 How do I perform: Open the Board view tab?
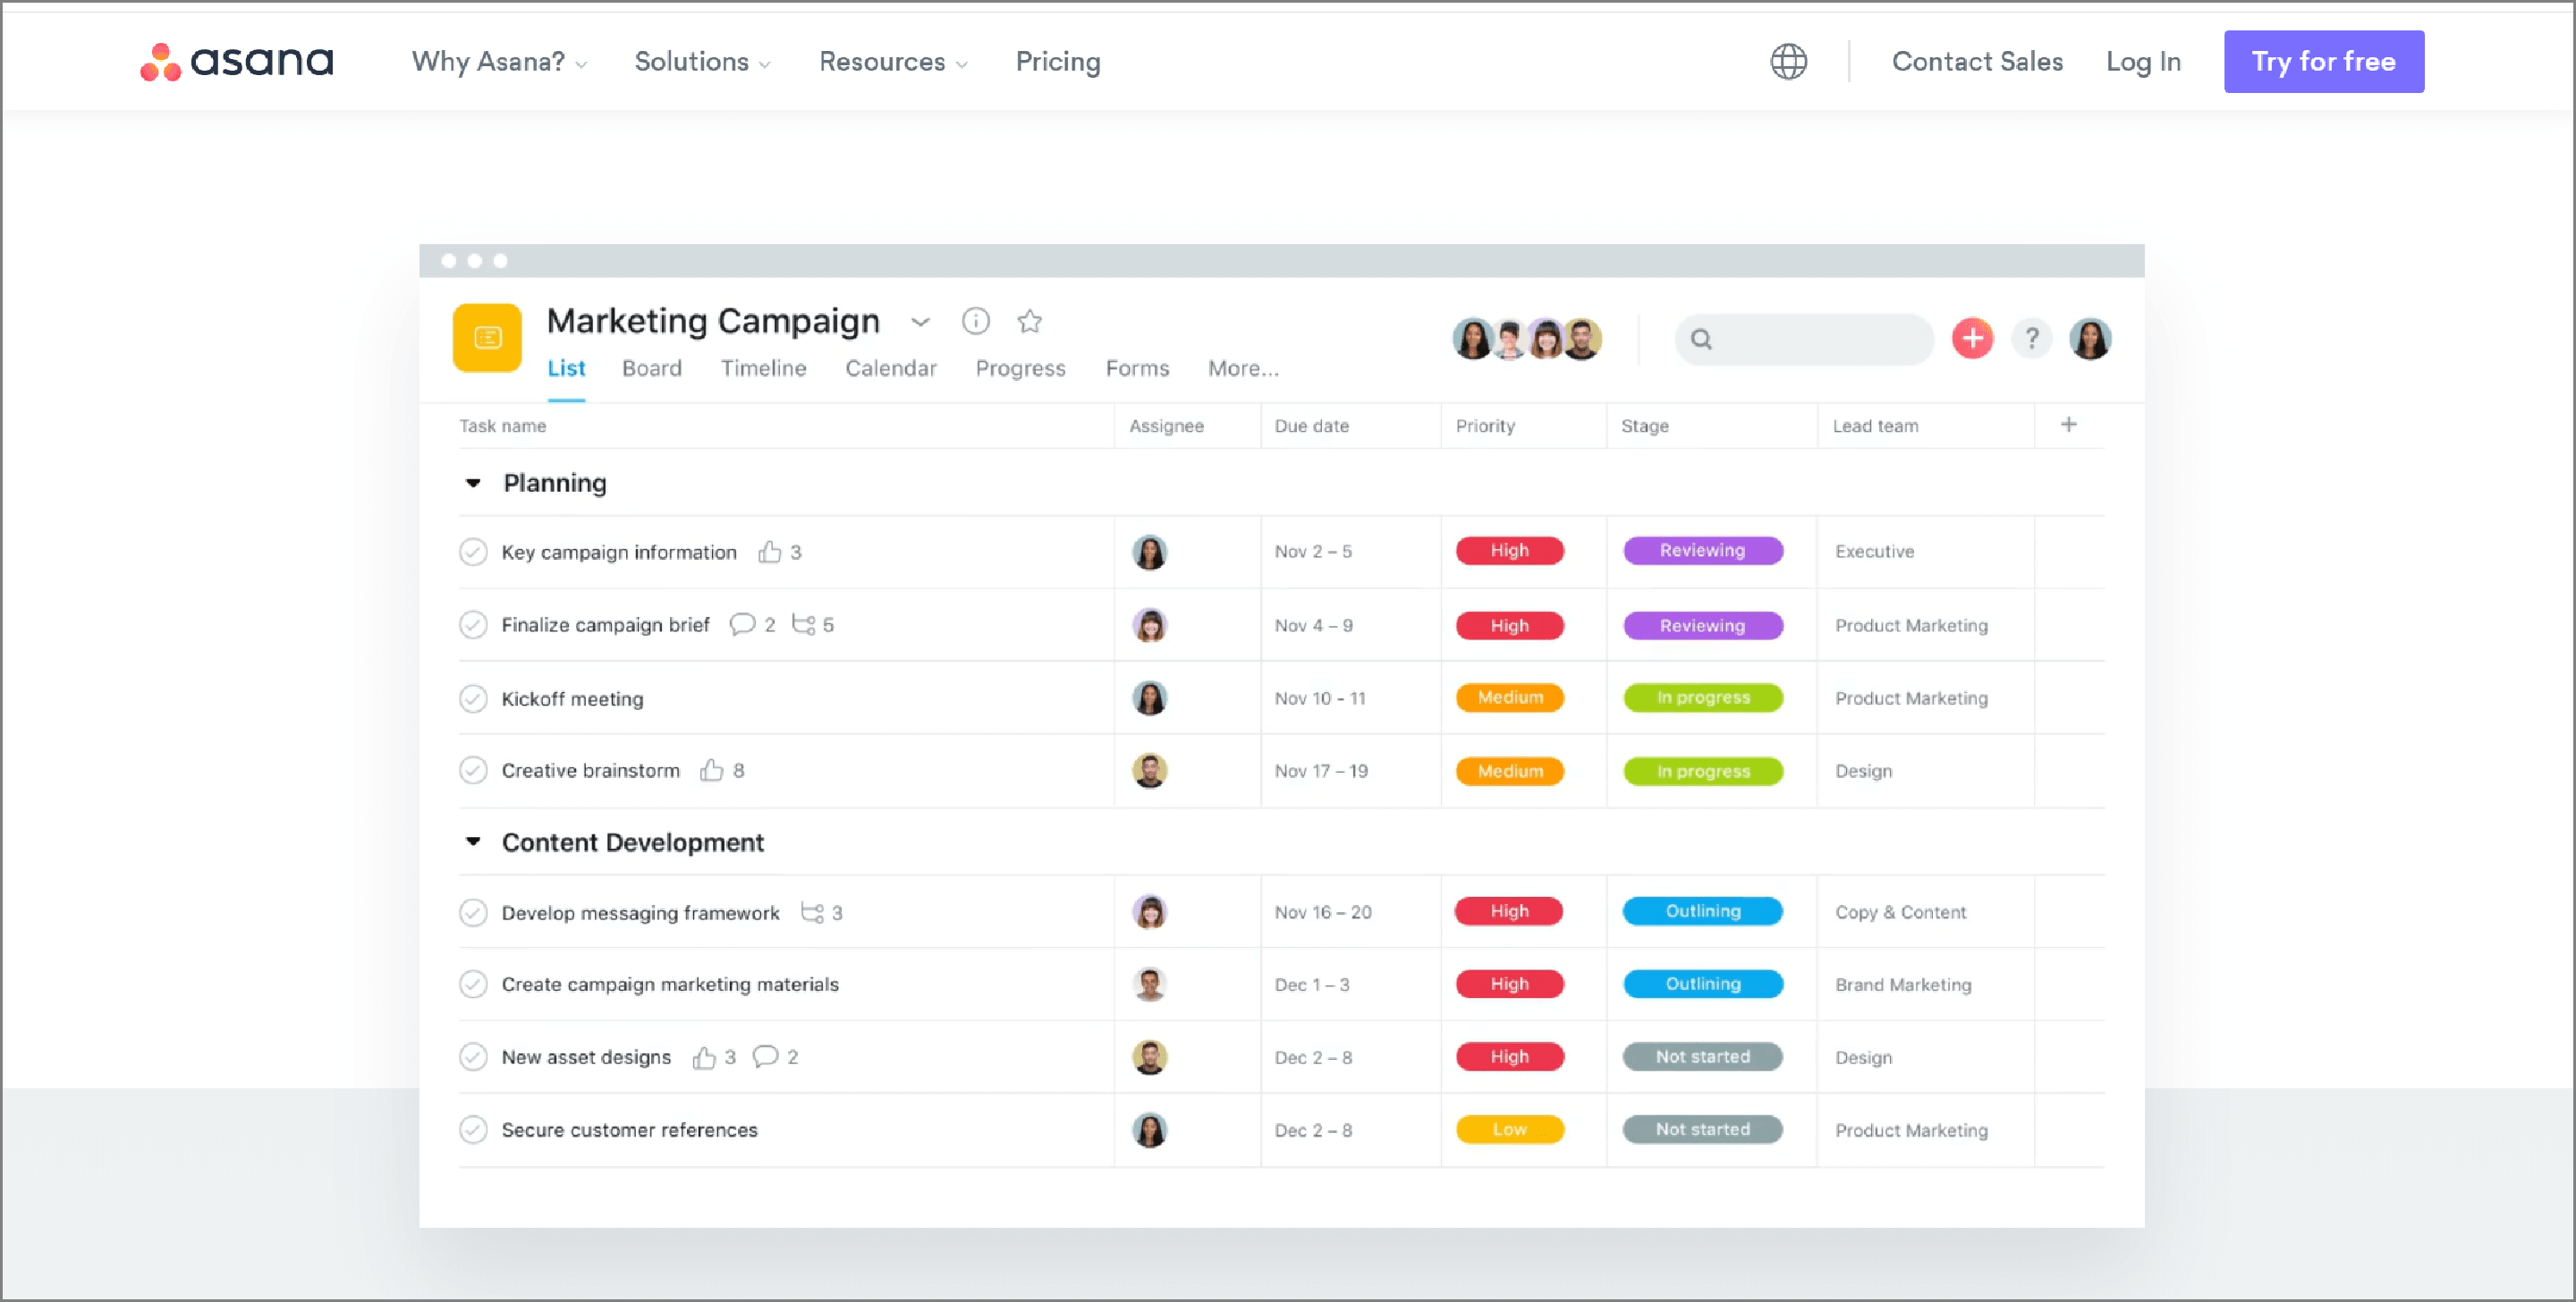[651, 368]
